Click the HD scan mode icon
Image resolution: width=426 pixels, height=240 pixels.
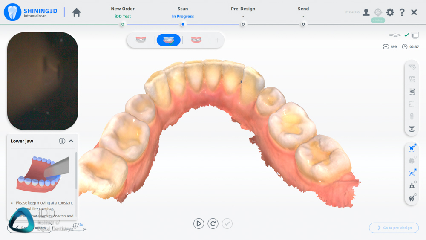pyautogui.click(x=412, y=92)
